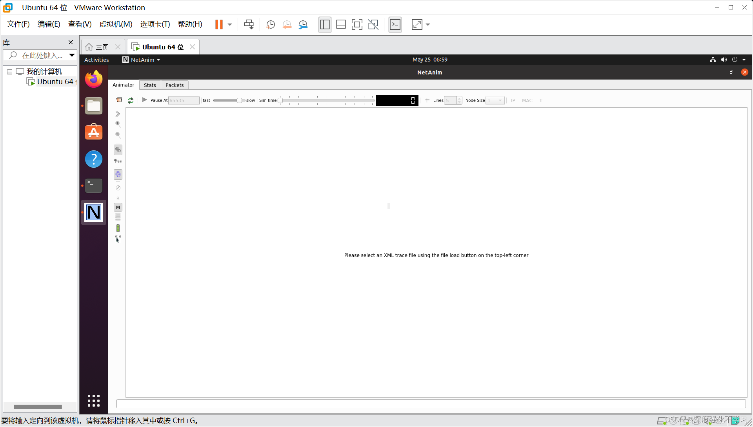Viewport: 753px width, 427px height.
Task: Open the VMware console view icon
Action: (x=395, y=24)
